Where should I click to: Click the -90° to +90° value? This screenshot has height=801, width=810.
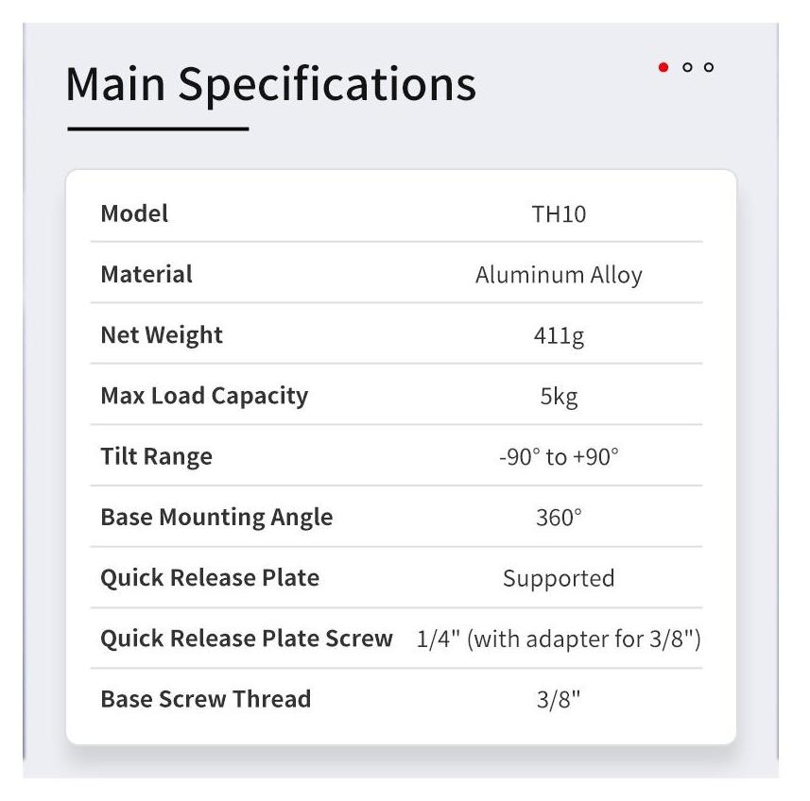coord(559,457)
